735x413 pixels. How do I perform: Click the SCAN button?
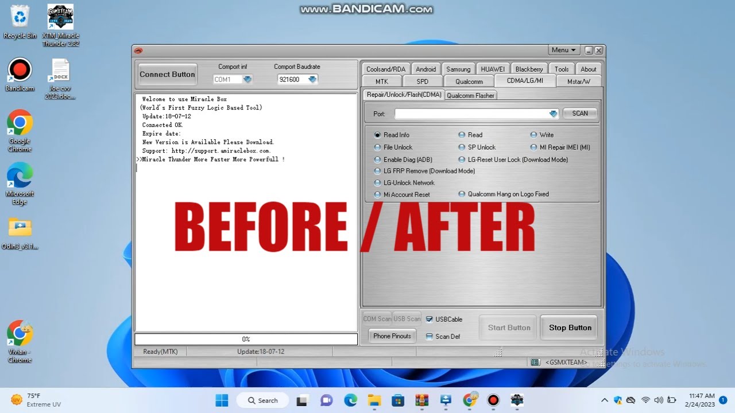[580, 114]
